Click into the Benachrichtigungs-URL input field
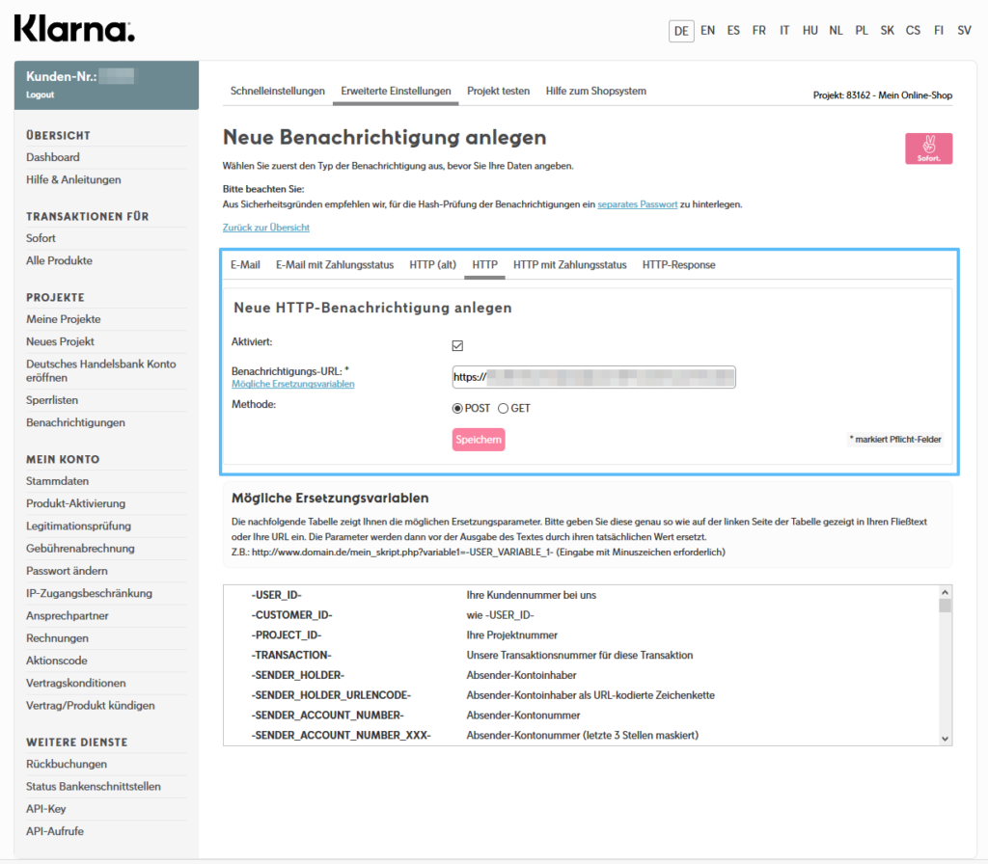The width and height of the screenshot is (988, 864). coord(593,377)
